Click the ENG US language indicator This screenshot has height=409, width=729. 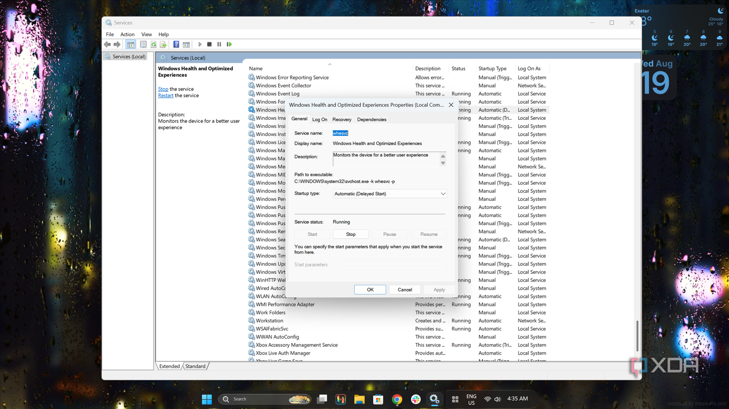tap(471, 399)
